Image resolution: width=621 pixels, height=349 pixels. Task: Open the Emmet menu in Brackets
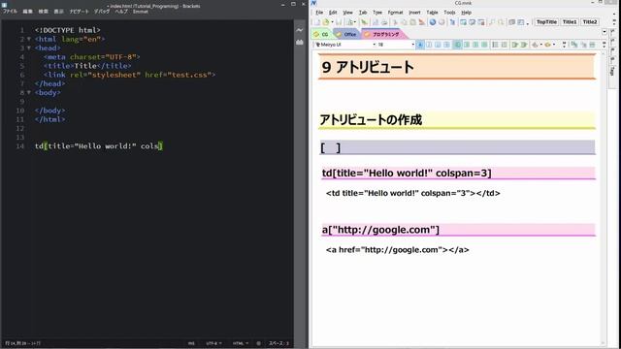(x=140, y=12)
